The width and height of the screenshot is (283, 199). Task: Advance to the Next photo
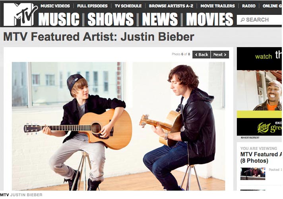220,55
